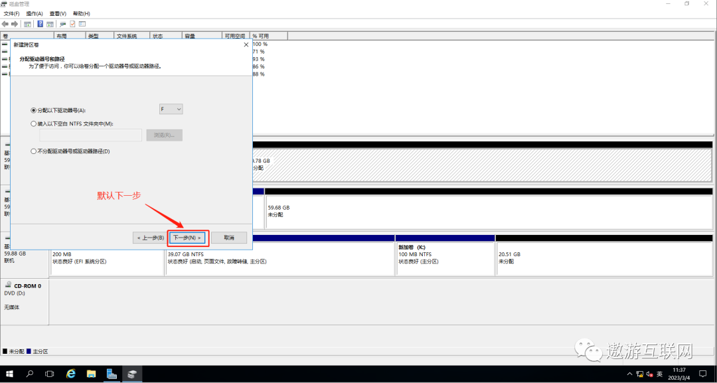Image resolution: width=717 pixels, height=383 pixels.
Task: Click the 主分区 legend entry
Action: 37,351
